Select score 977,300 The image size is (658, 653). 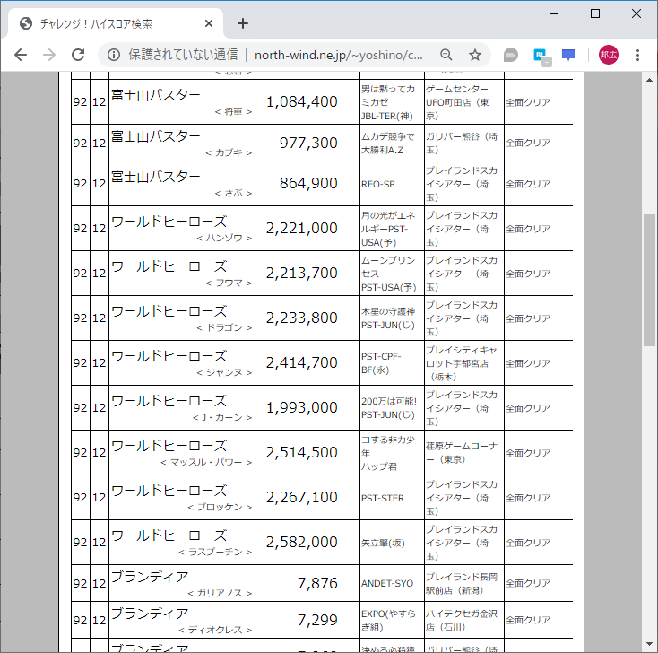(x=308, y=143)
